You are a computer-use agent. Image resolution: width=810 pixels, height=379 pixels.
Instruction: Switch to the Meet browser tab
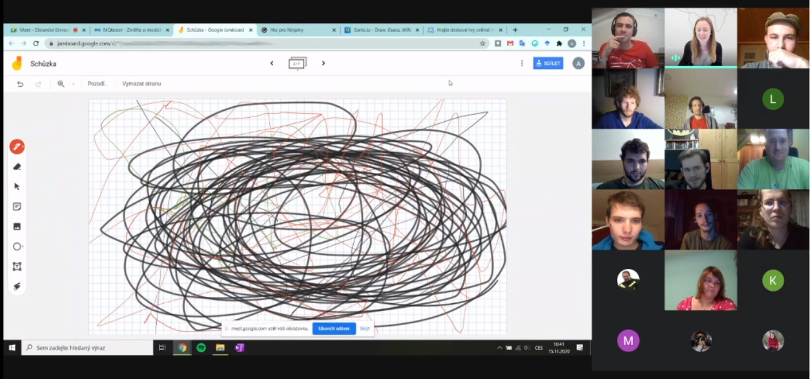(44, 30)
